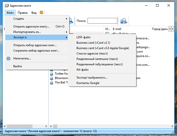
Task: Expand the Импортировать из... submenu
Action: [37, 32]
